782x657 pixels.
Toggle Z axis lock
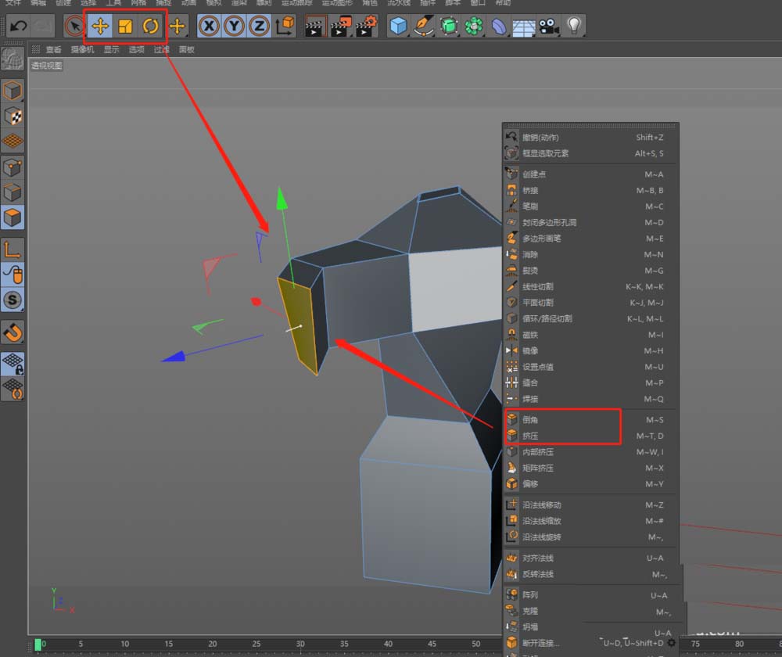click(259, 27)
